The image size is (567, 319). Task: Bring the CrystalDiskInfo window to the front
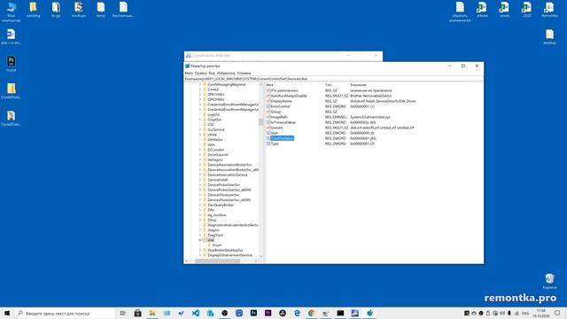[283, 56]
